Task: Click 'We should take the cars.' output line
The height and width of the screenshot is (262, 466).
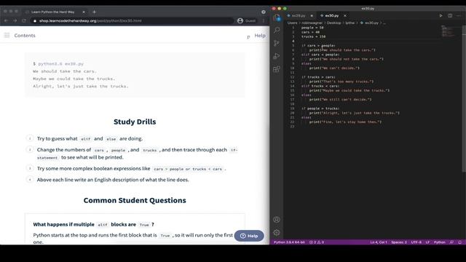Action: pyautogui.click(x=65, y=71)
